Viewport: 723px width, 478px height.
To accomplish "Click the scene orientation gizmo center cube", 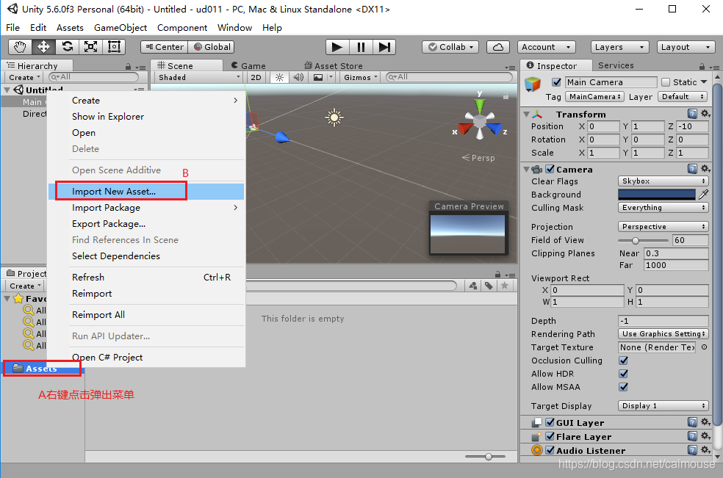I will pyautogui.click(x=480, y=122).
